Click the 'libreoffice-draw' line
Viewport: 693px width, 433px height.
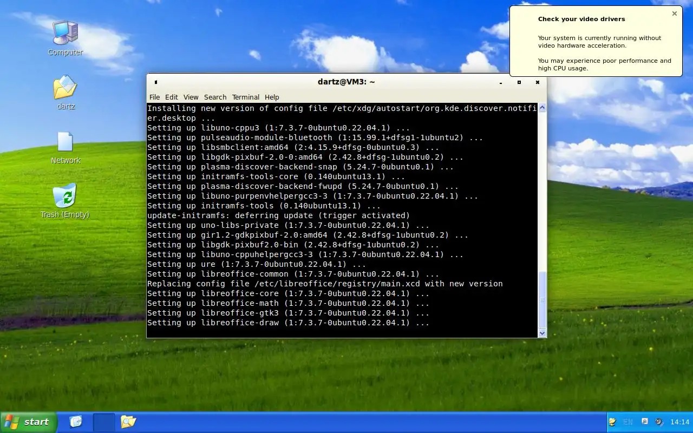[289, 323]
